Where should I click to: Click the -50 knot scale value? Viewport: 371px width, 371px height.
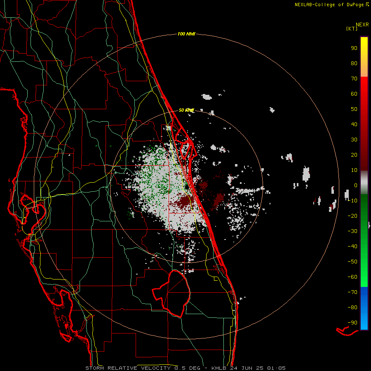click(x=352, y=262)
